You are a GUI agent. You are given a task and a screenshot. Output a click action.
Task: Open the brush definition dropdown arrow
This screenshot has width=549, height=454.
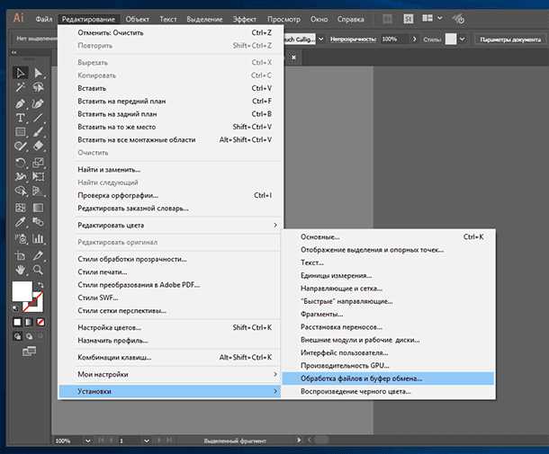320,40
